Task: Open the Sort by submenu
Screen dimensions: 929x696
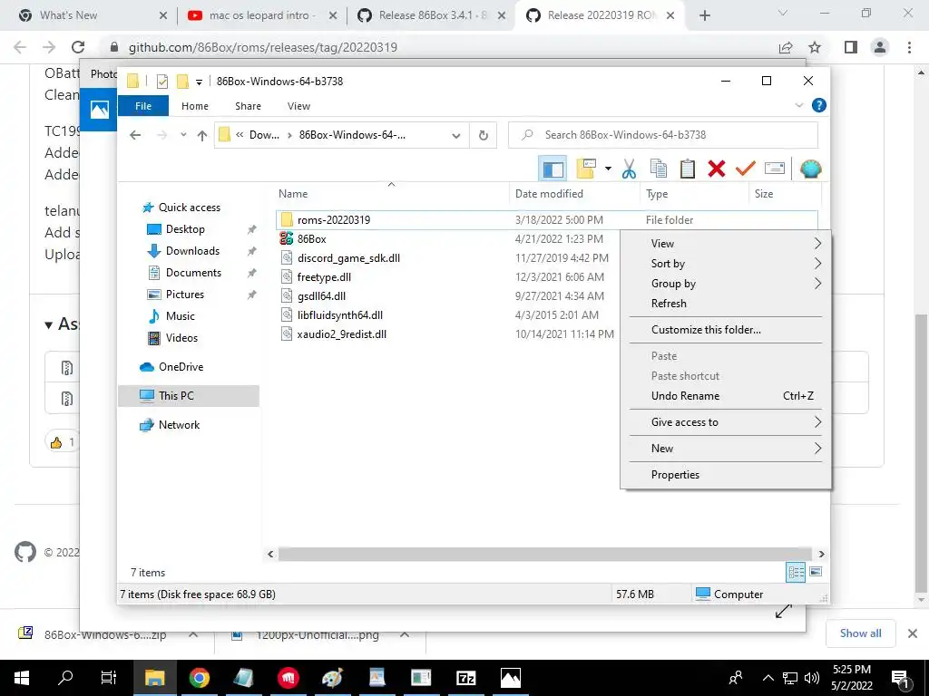Action: coord(726,264)
